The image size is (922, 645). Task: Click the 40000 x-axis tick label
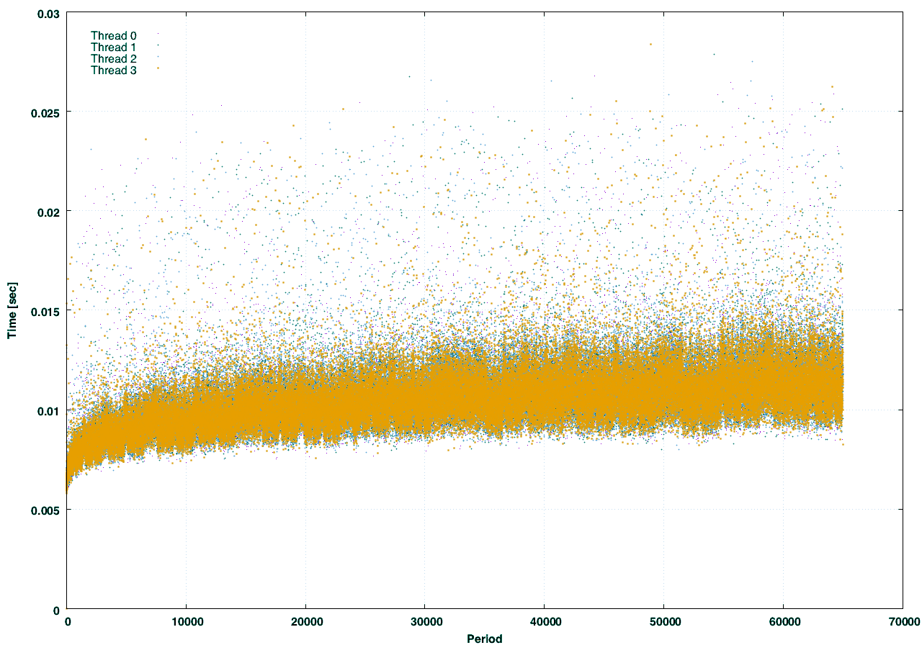(x=544, y=621)
